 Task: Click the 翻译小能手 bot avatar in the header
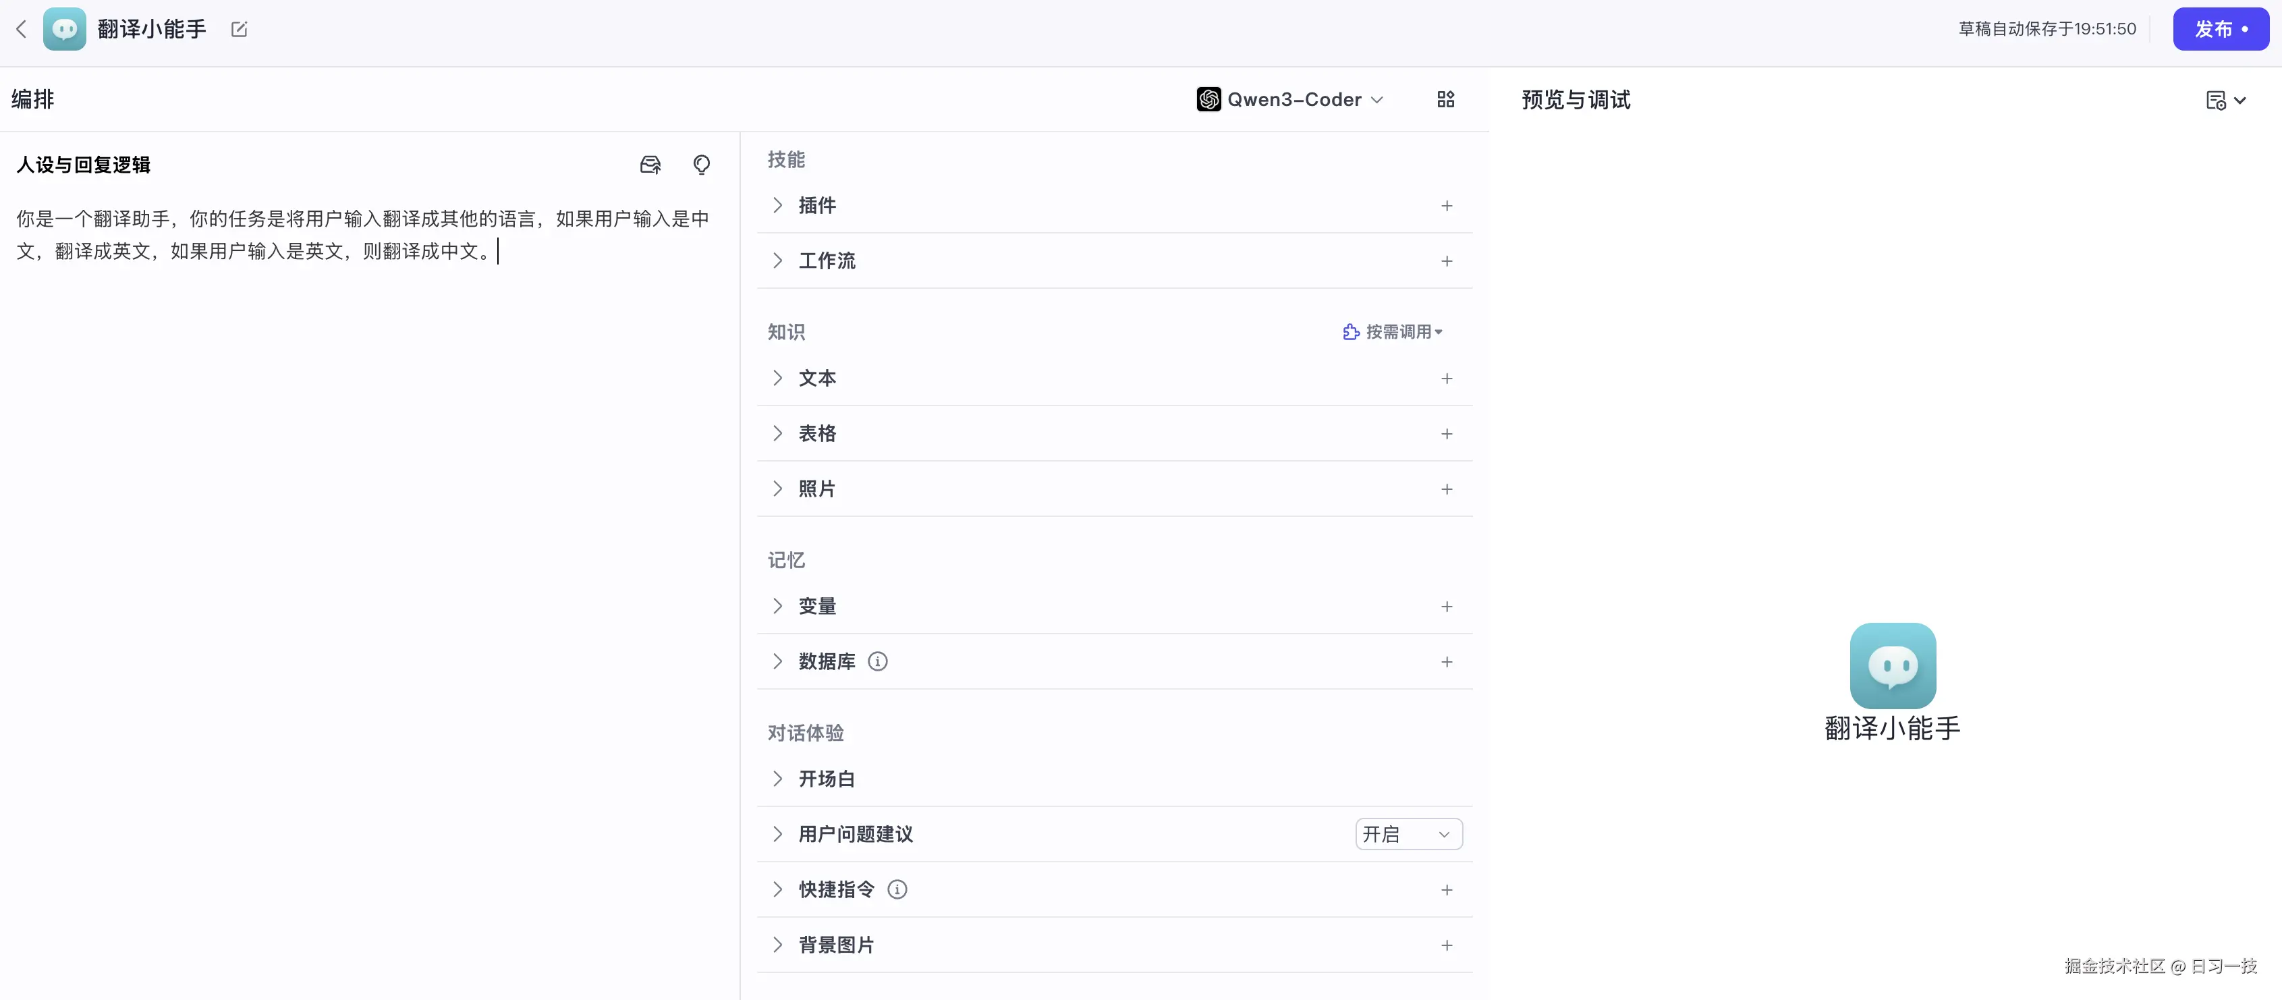(x=64, y=28)
